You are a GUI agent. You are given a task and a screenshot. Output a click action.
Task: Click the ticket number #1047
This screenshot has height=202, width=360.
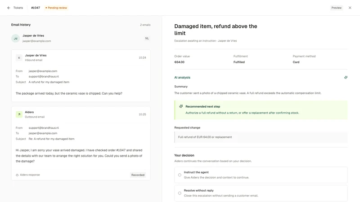(x=36, y=8)
